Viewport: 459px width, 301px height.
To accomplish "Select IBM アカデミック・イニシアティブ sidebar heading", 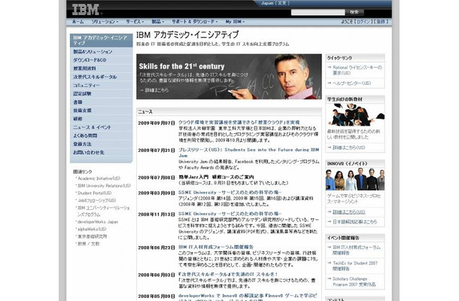I will (x=102, y=41).
